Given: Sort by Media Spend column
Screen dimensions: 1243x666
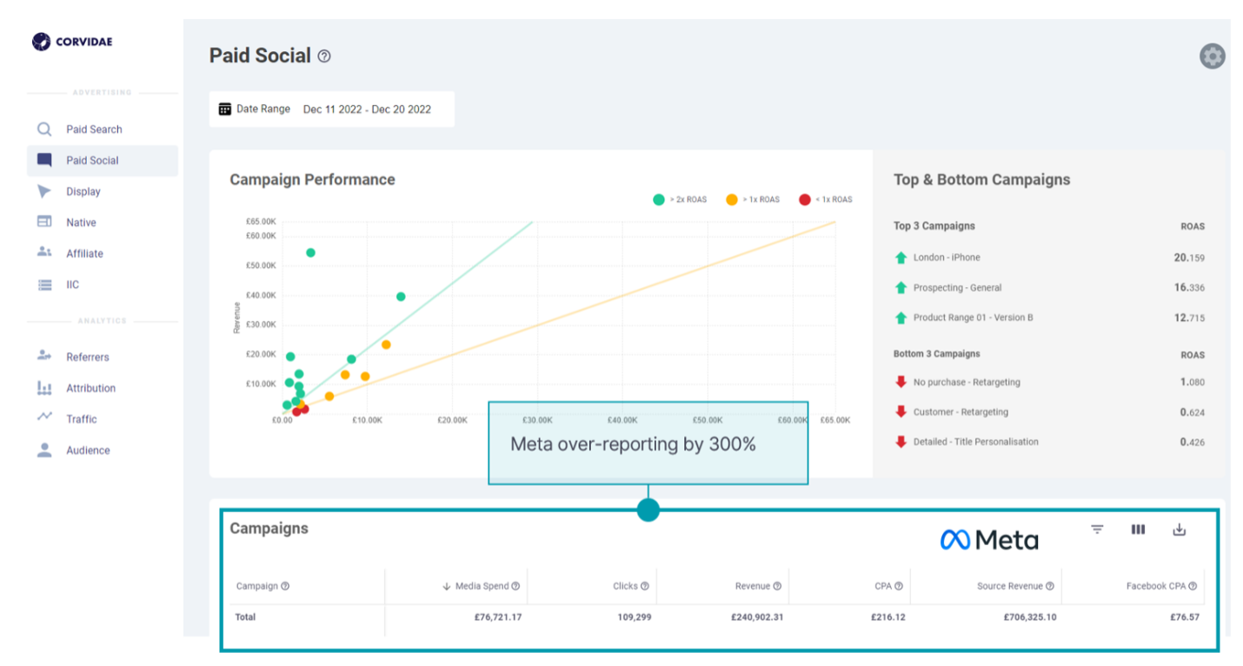Looking at the screenshot, I should coord(481,586).
